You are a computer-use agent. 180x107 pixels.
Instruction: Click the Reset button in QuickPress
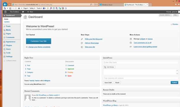[x=117, y=83]
